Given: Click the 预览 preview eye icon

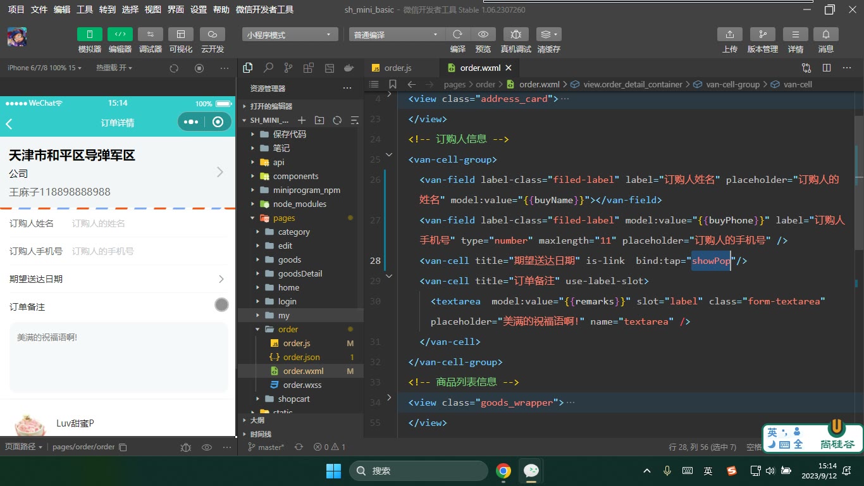Looking at the screenshot, I should tap(483, 34).
